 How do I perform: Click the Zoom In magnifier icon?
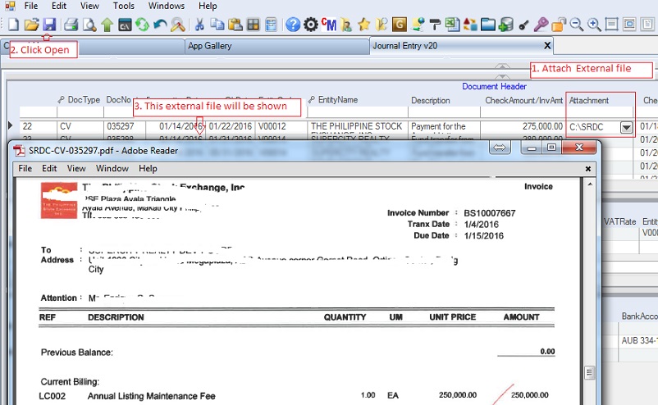coord(594,25)
